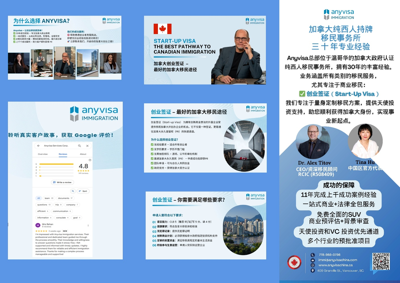Click the magnifier icon in the Anyvisa Services Corp. bar
Image resolution: width=400 pixels, height=283 pixels.
[80, 146]
